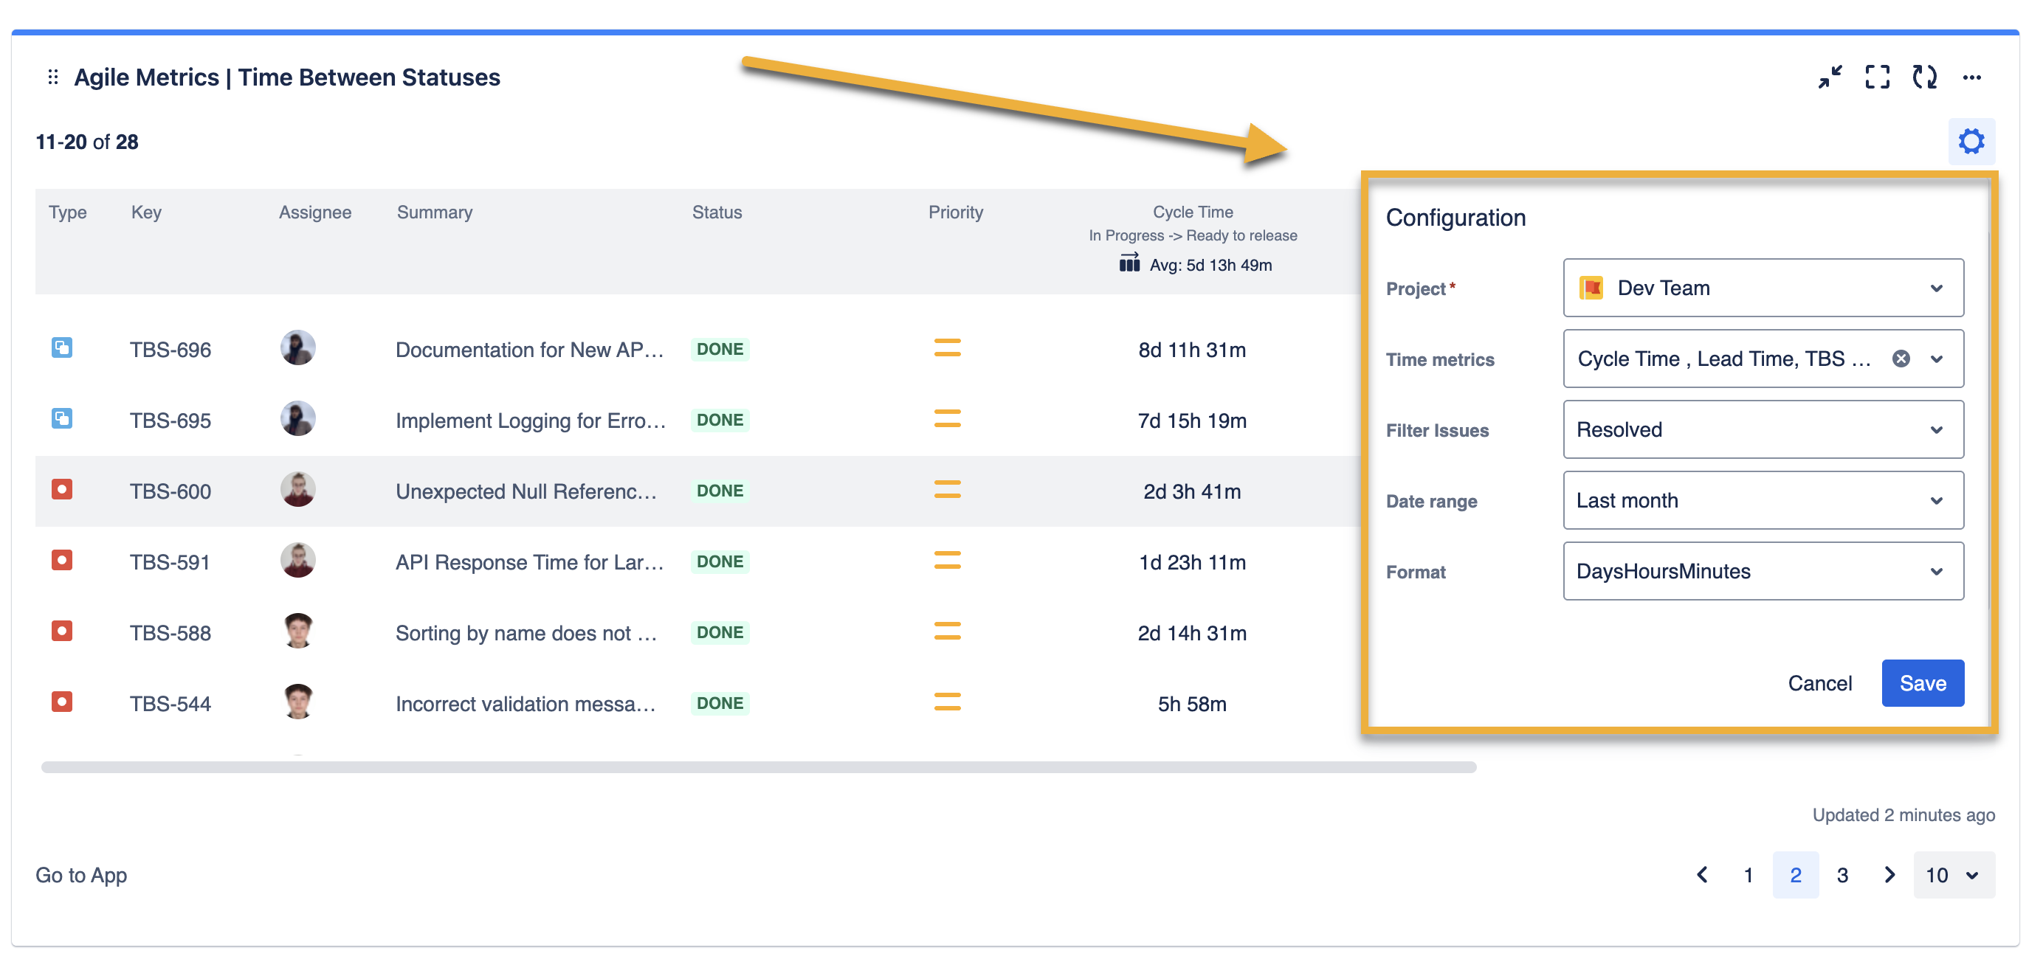Refresh the Time Between Statuses gadget
This screenshot has height=962, width=2043.
point(1925,77)
